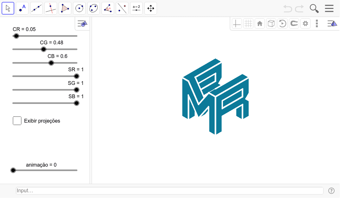Image resolution: width=340 pixels, height=198 pixels.
Task: Reset to standard view with home icon
Action: pos(260,23)
